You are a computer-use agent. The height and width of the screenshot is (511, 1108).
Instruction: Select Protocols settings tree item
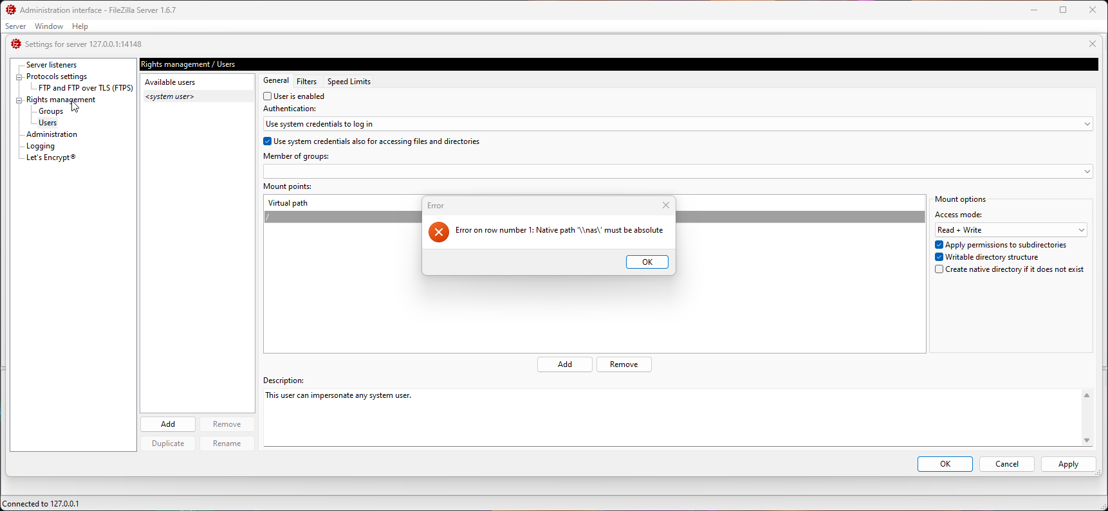(57, 76)
